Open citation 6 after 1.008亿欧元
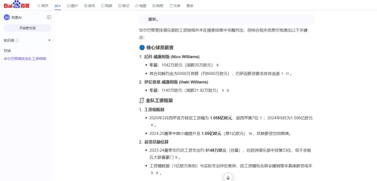The height and width of the screenshot is (181, 377). click(x=152, y=125)
